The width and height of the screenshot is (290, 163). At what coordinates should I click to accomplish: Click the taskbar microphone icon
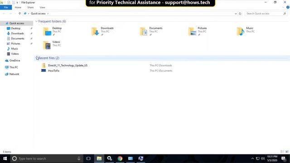pyautogui.click(x=79, y=158)
